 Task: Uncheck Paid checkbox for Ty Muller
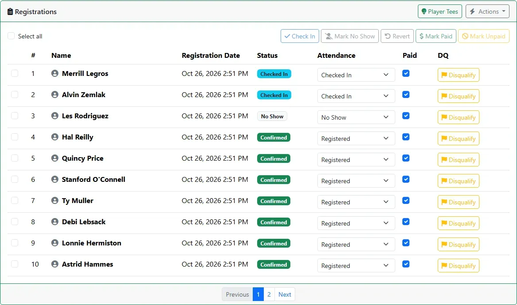(x=406, y=200)
